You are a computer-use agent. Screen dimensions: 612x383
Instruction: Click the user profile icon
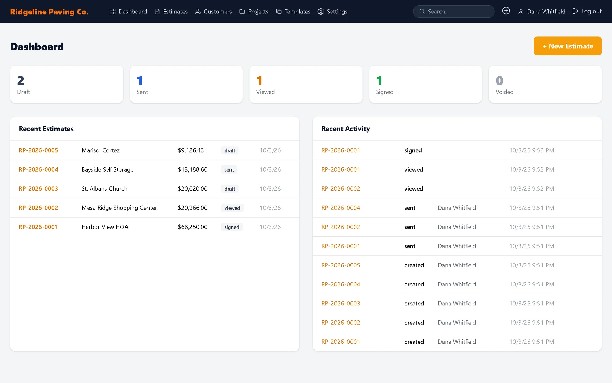(521, 12)
